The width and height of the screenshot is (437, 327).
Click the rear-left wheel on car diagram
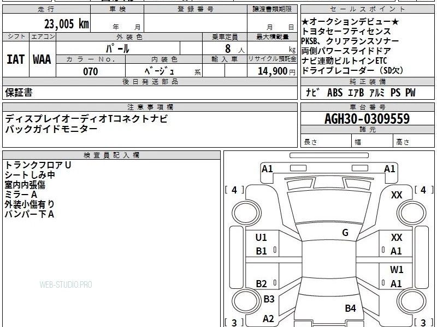(246, 301)
